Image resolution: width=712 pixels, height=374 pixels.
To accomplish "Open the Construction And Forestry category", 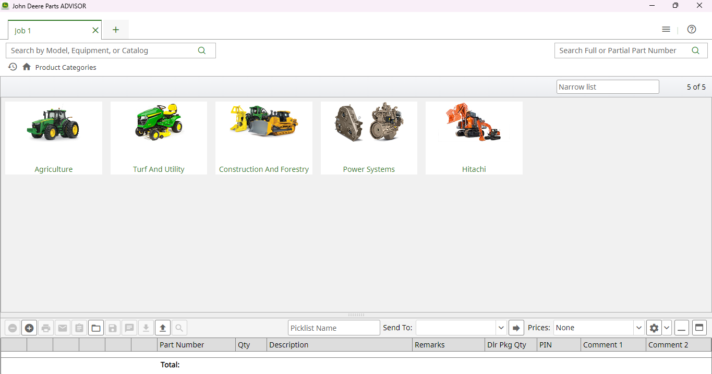I will [264, 138].
